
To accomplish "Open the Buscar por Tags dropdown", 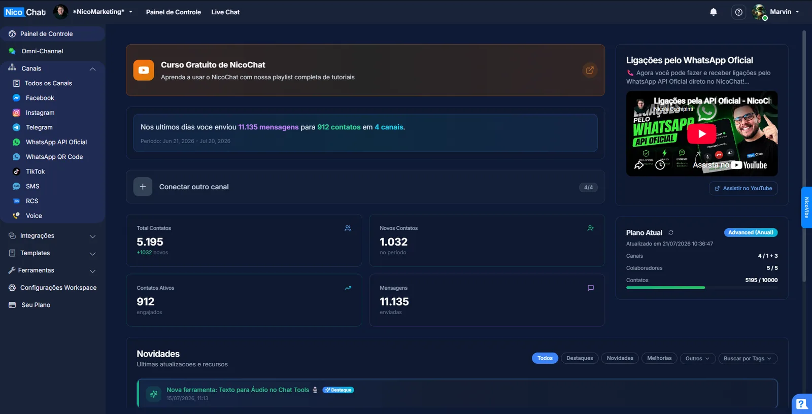I will pyautogui.click(x=748, y=359).
